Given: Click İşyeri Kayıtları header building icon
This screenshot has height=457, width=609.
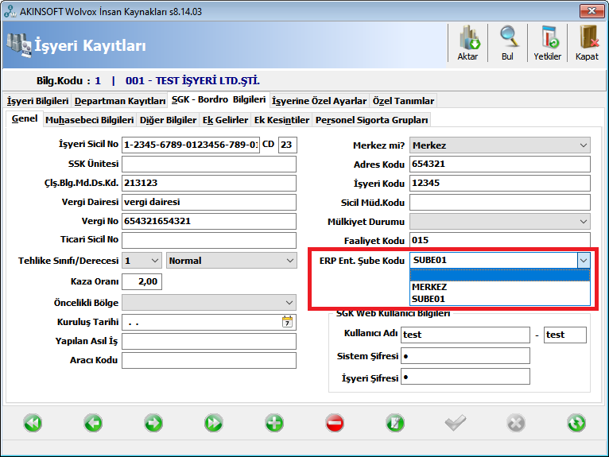Looking at the screenshot, I should click(18, 45).
